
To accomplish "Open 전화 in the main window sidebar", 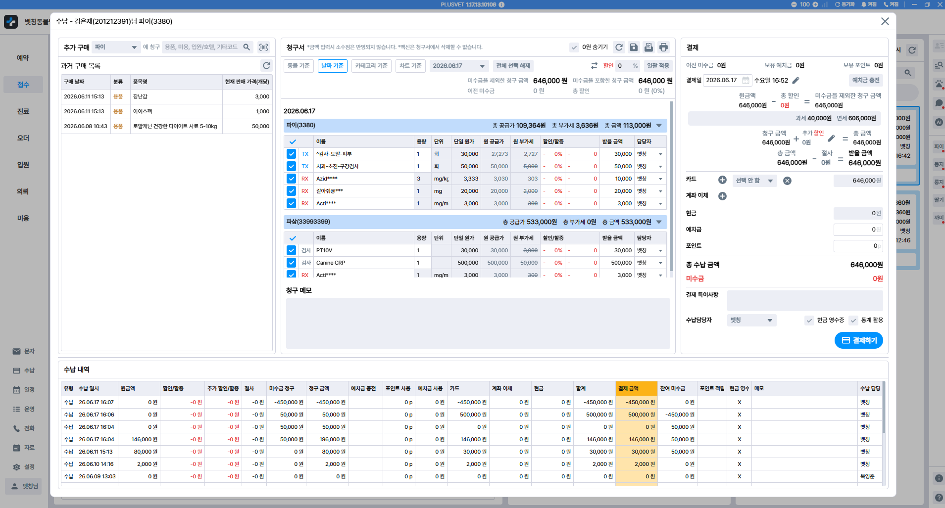I will (x=24, y=428).
